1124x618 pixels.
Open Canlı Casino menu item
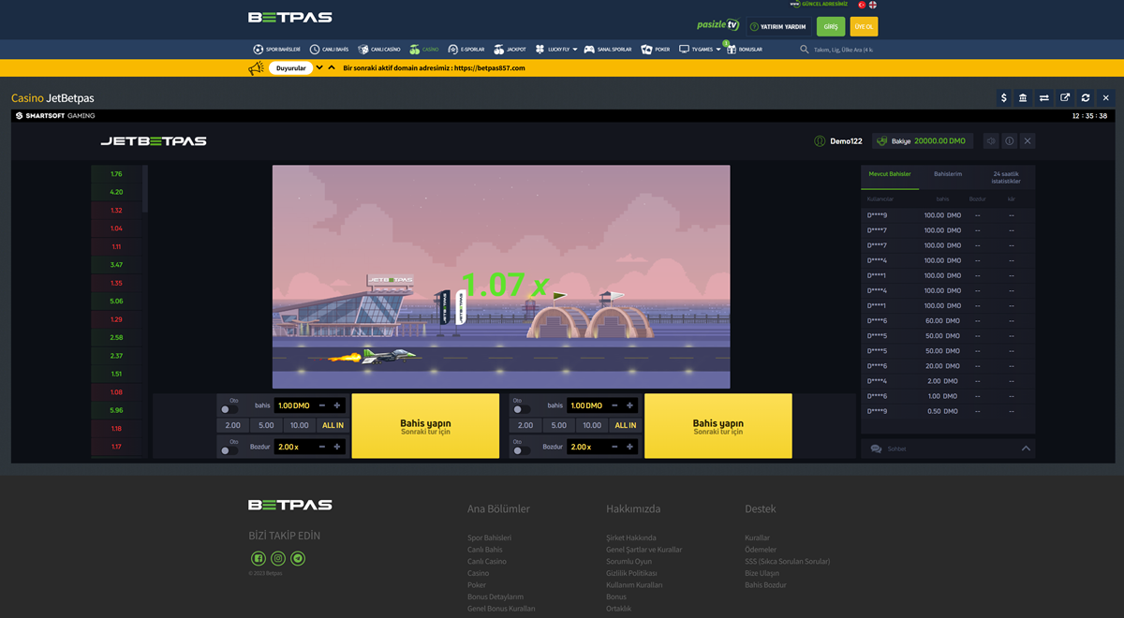pyautogui.click(x=379, y=50)
